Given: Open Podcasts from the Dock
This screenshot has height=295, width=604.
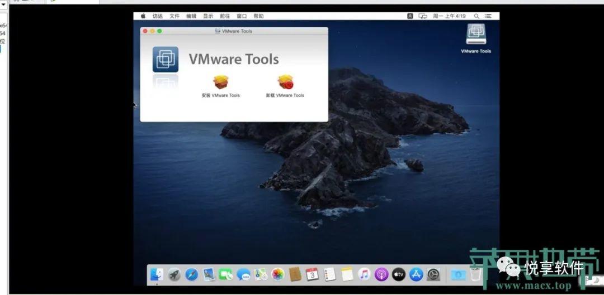Looking at the screenshot, I should (381, 274).
